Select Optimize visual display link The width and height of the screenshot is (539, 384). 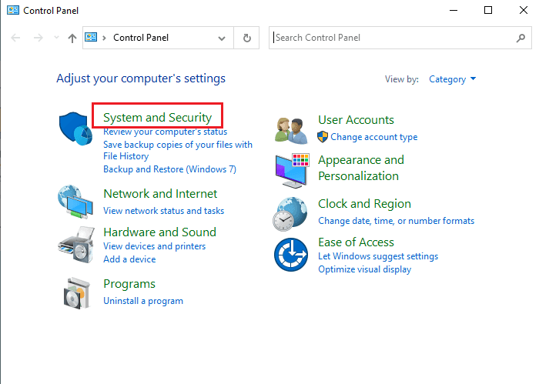click(364, 269)
